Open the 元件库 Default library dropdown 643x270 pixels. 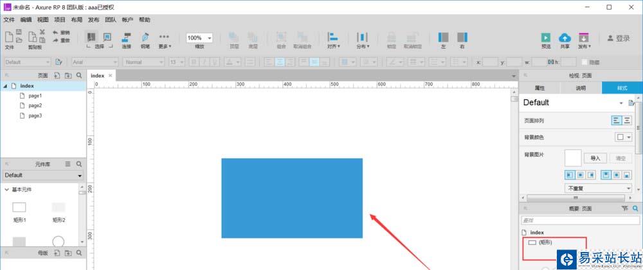43,175
